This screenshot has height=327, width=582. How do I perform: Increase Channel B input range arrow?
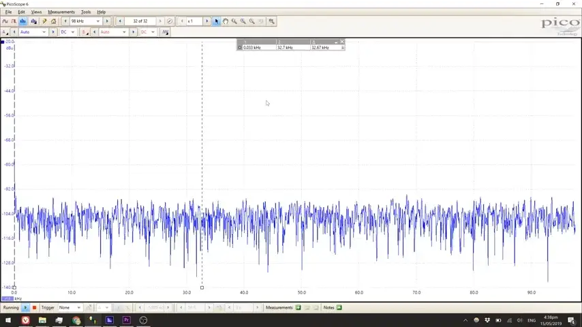[x=133, y=32]
